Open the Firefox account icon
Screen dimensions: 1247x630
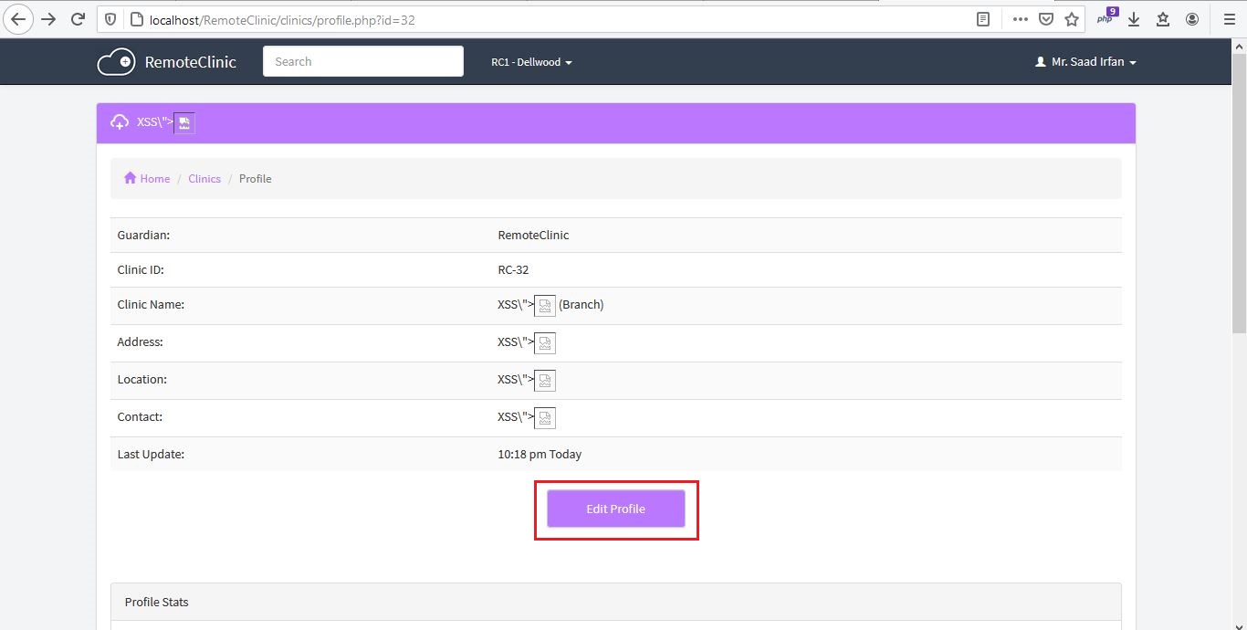tap(1192, 19)
